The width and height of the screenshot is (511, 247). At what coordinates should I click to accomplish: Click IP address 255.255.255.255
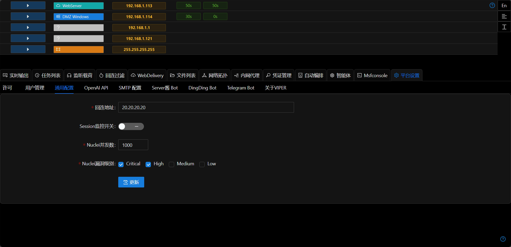click(139, 49)
